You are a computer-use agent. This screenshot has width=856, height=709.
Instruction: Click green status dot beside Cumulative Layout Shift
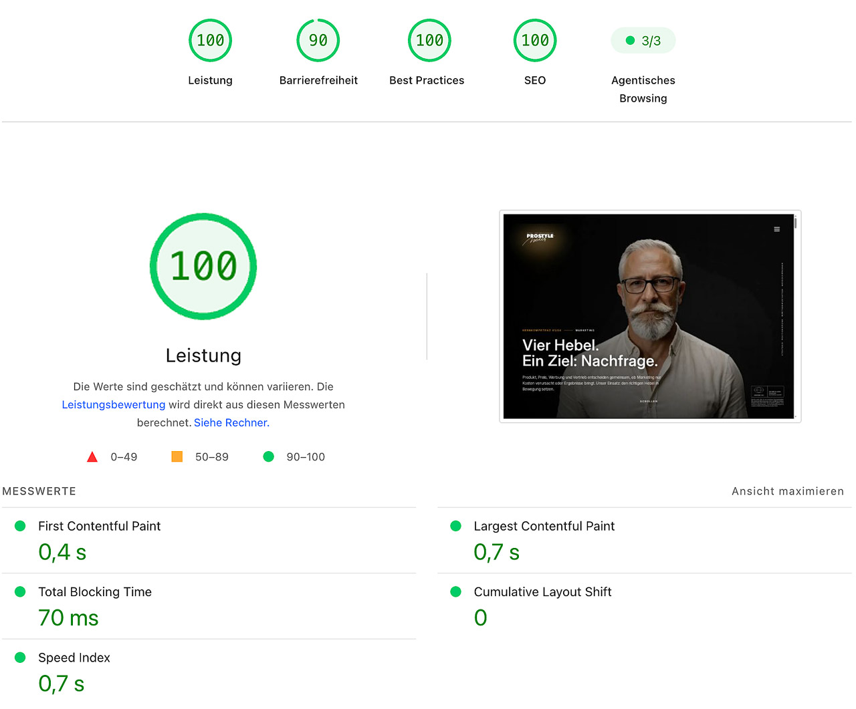[x=456, y=591]
